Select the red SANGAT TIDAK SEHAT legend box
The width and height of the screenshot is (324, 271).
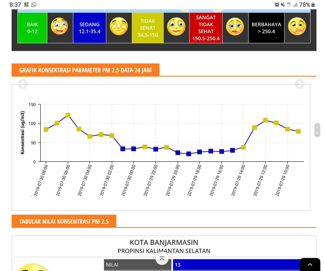(x=206, y=28)
